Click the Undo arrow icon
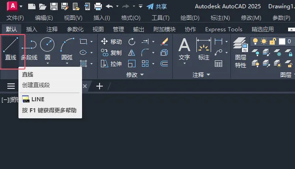Screen dimensions: 295x169 [109, 6]
